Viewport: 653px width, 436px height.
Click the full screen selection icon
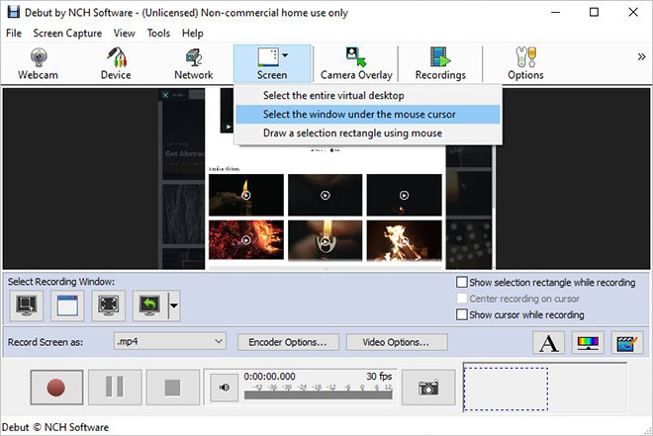point(108,305)
